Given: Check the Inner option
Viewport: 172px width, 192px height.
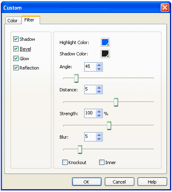Looking at the screenshot, I should 102,162.
